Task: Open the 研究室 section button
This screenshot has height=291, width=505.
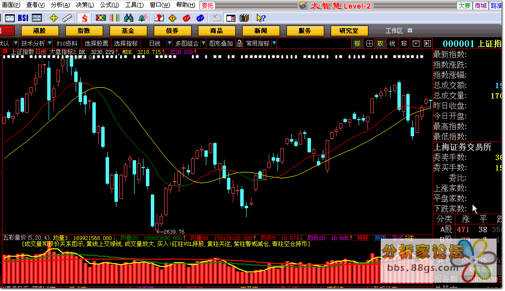Action: pyautogui.click(x=349, y=31)
